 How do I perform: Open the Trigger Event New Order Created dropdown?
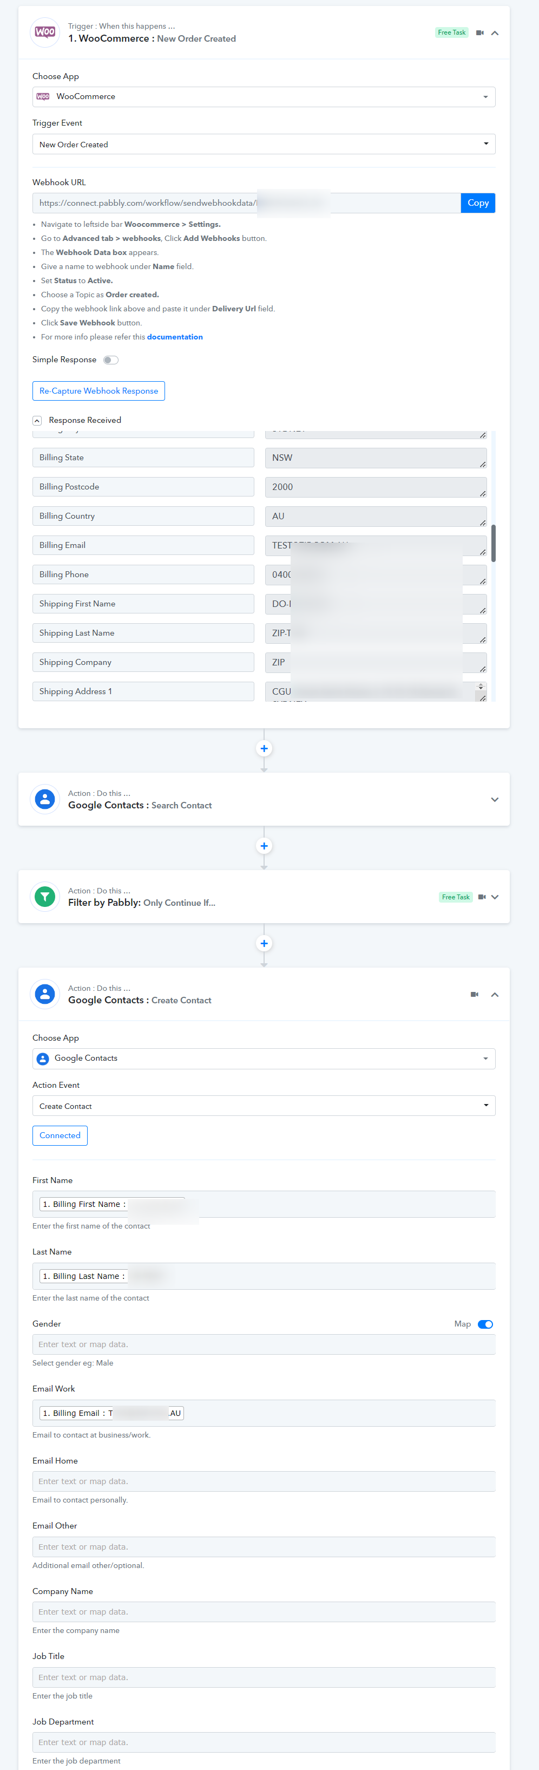[264, 144]
